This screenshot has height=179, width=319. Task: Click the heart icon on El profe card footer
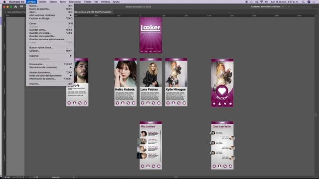(69, 103)
